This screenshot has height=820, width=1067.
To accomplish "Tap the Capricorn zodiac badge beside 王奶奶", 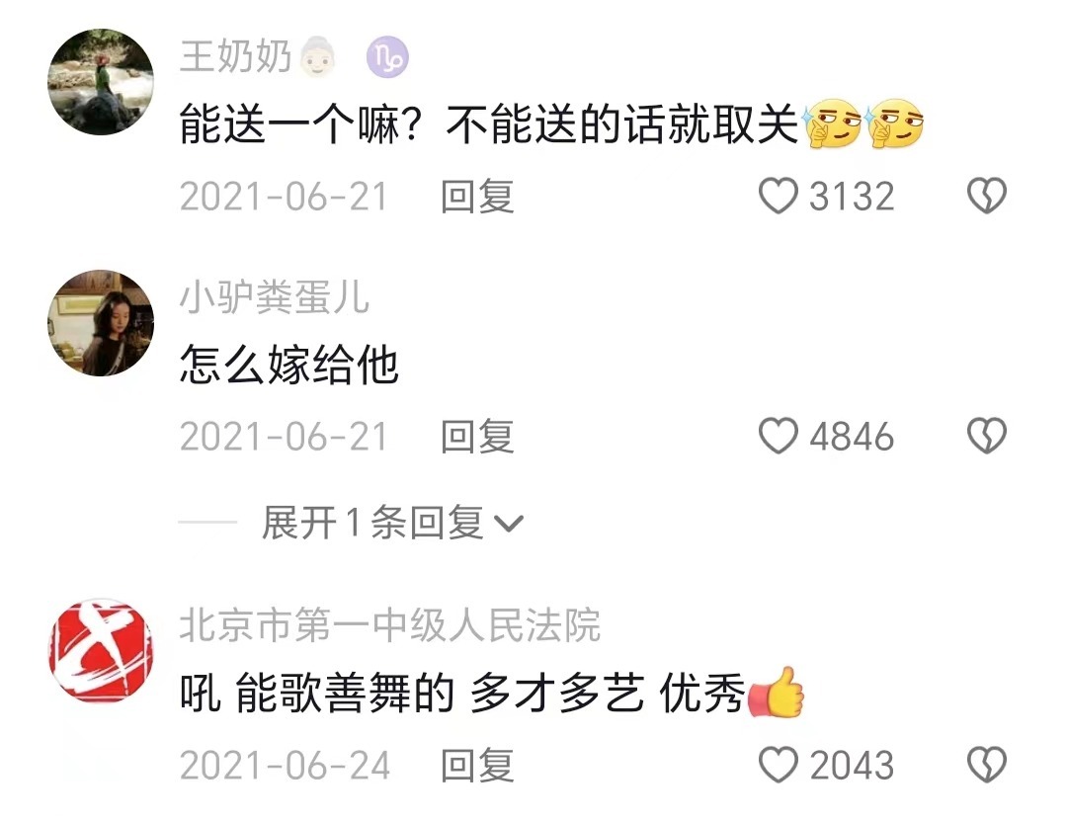I will click(388, 57).
